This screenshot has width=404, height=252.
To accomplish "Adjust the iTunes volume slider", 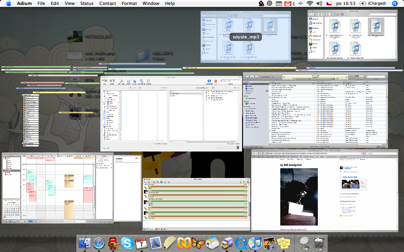I will tap(267, 77).
